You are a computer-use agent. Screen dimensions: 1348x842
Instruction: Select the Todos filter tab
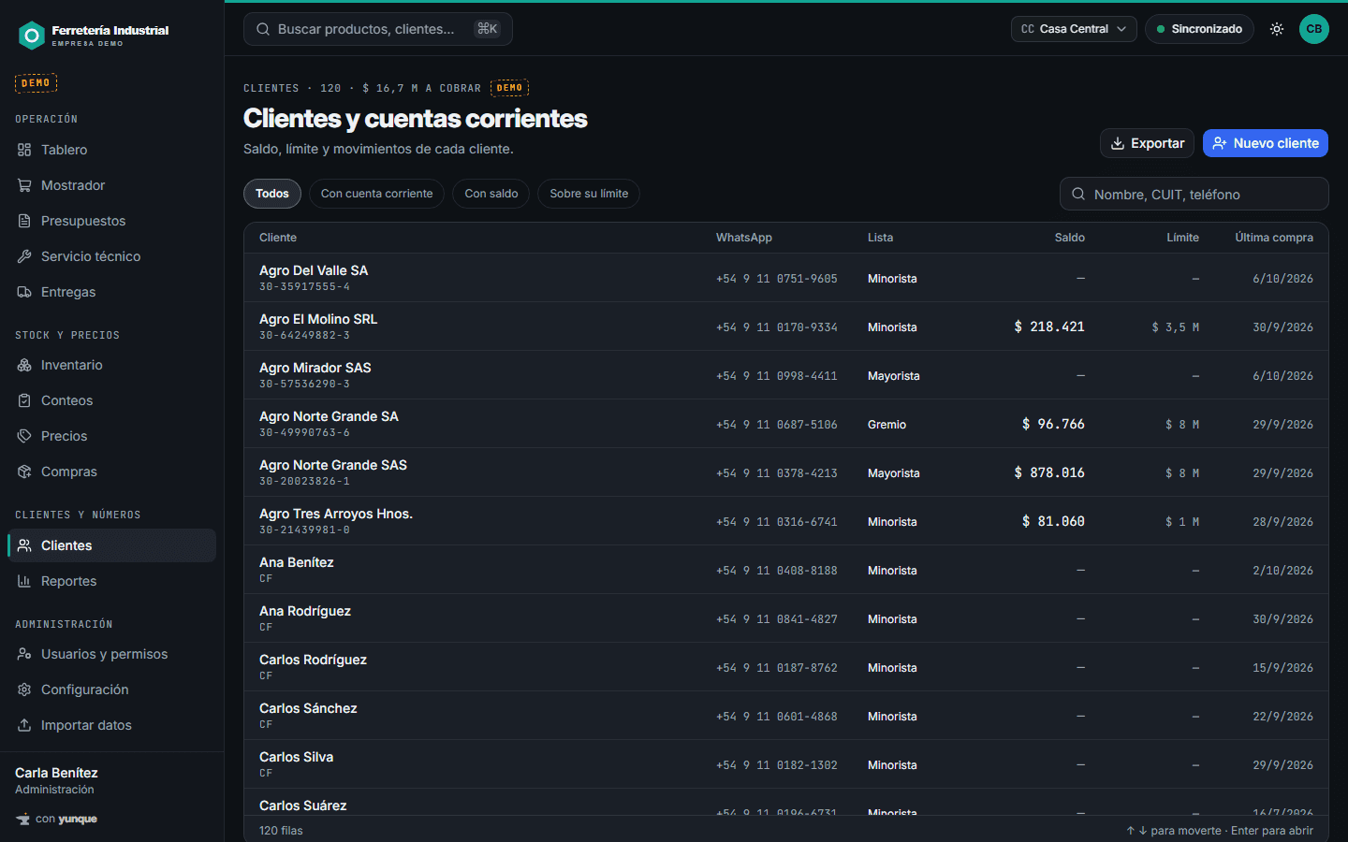coord(272,194)
